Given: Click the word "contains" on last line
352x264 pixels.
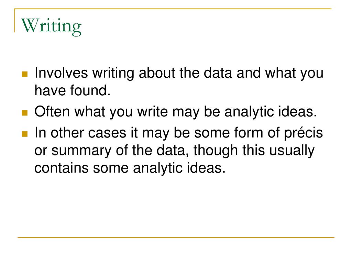Looking at the screenshot, I should (x=61, y=168).
